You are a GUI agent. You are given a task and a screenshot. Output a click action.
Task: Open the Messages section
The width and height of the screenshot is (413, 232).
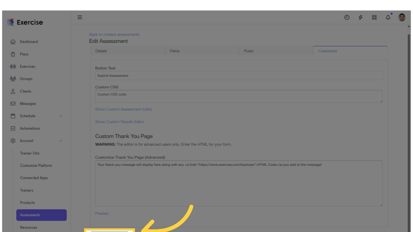click(x=27, y=103)
